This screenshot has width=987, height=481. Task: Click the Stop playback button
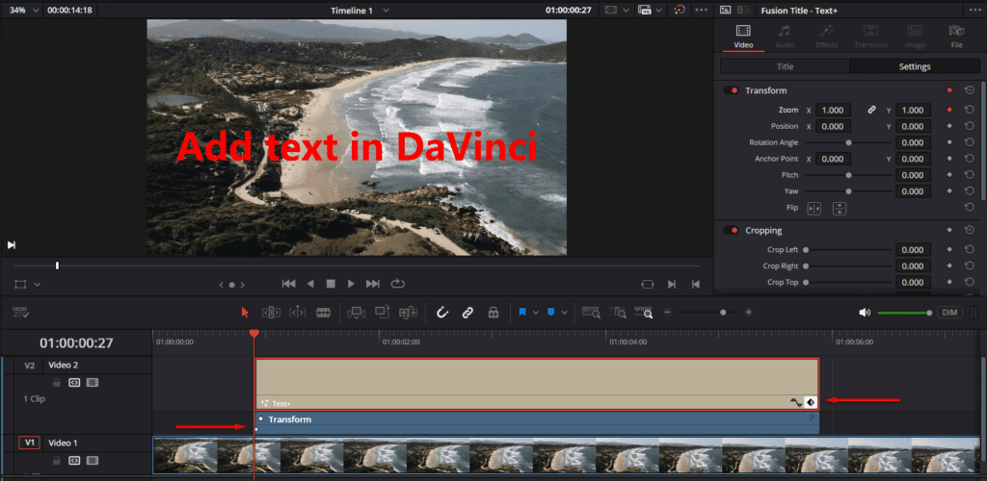[331, 284]
